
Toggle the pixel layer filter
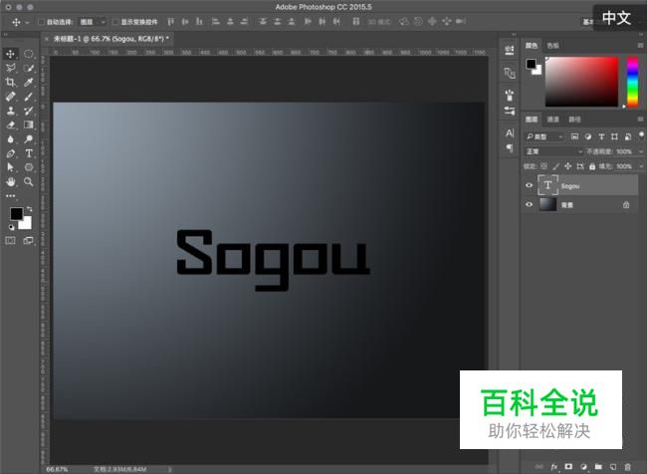pos(574,136)
